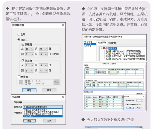This screenshot has height=129, width=153.
Task: Click the 全空气(B区) system icon
Action: tap(110, 59)
